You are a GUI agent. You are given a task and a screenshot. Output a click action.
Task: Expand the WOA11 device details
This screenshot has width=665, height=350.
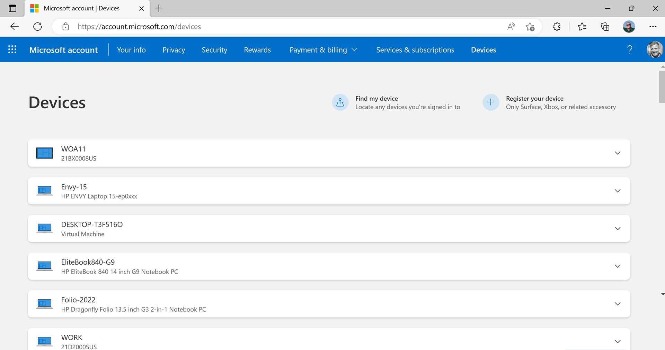617,153
